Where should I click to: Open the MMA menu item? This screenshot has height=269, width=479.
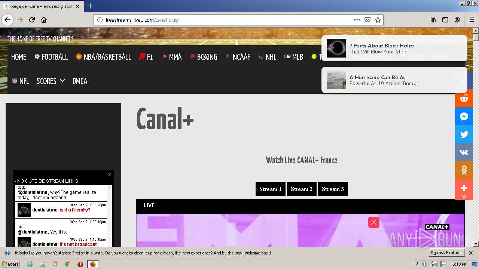[171, 57]
